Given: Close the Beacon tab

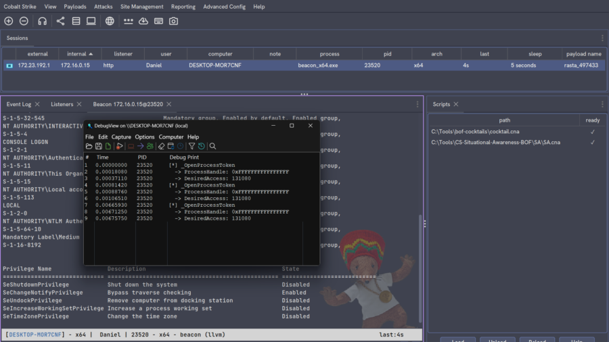Looking at the screenshot, I should click(169, 104).
